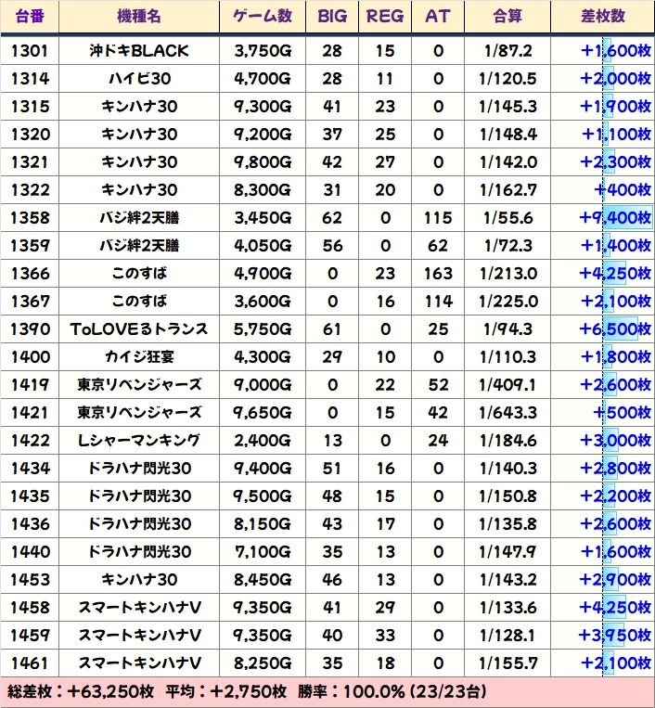This screenshot has height=708, width=655.
Task: Select the 沖ドキBLACK machine name cell
Action: pos(139,51)
